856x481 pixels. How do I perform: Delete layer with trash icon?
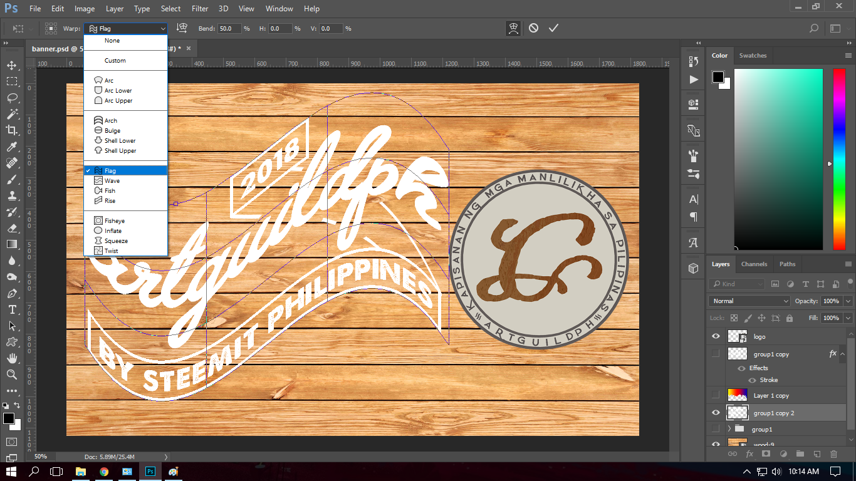pos(833,453)
